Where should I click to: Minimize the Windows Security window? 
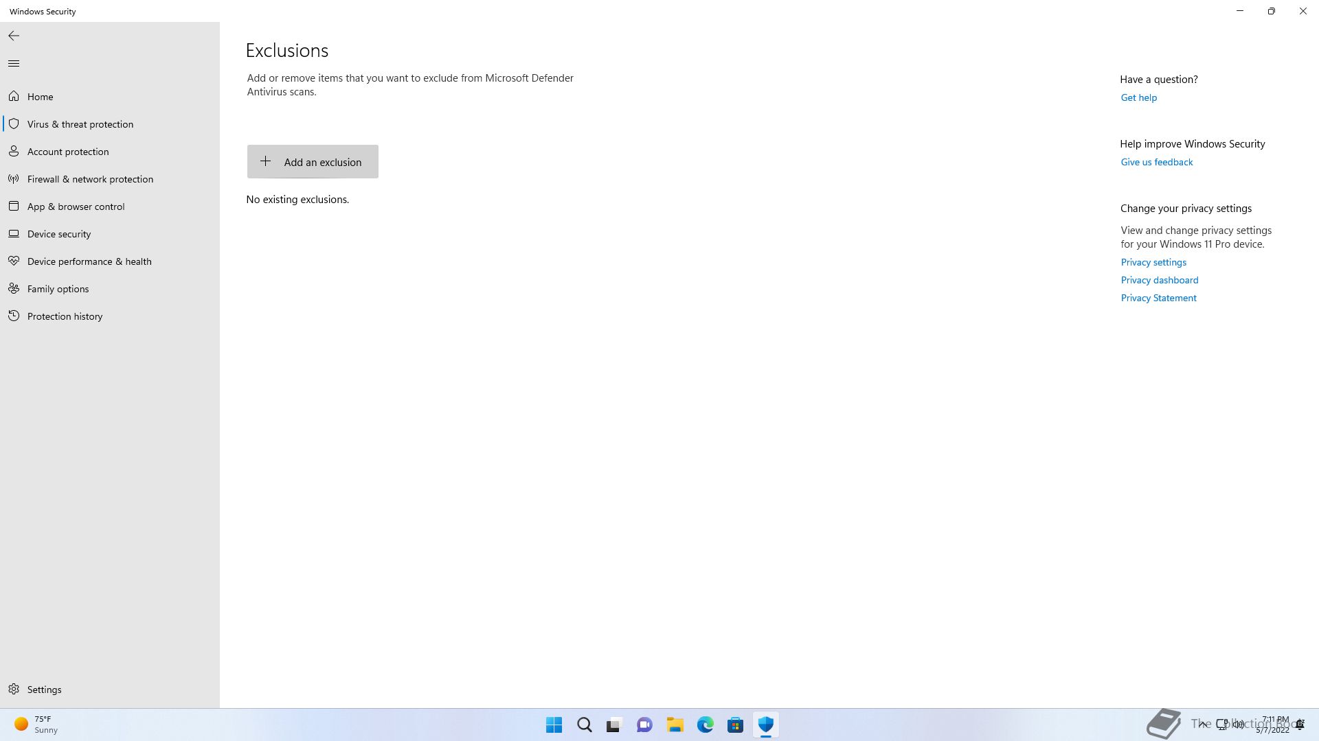1240,11
